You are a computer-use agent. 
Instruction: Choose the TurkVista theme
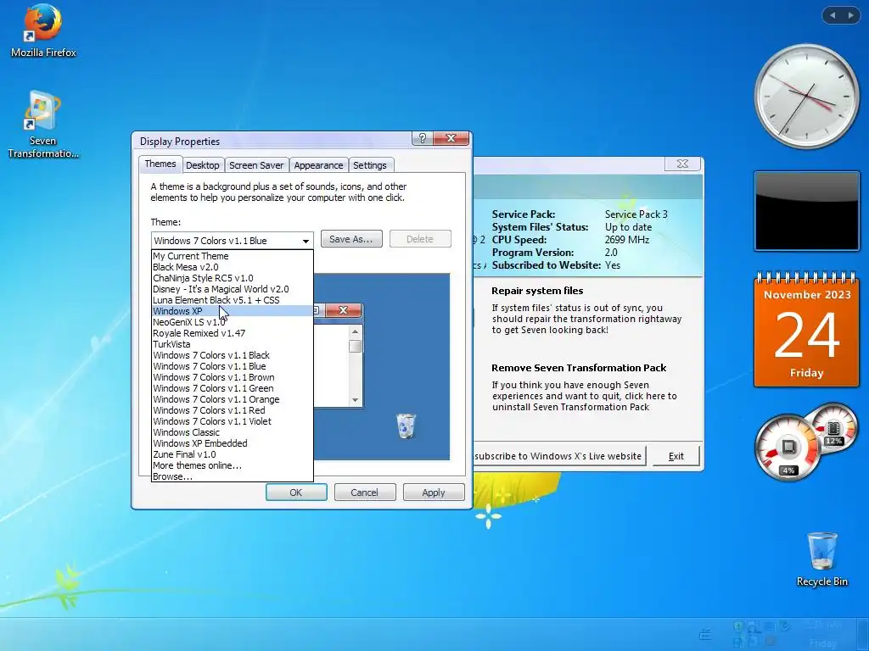[x=233, y=344]
